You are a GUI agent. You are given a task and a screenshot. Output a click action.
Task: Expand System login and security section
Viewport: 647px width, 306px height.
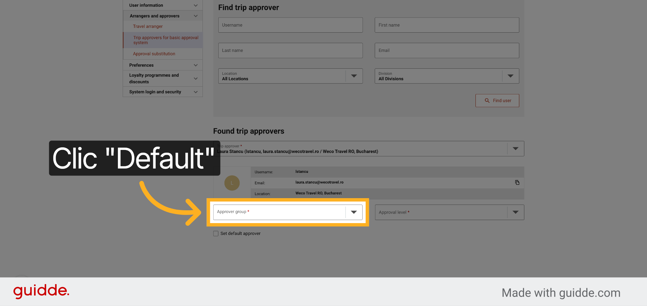pos(163,92)
